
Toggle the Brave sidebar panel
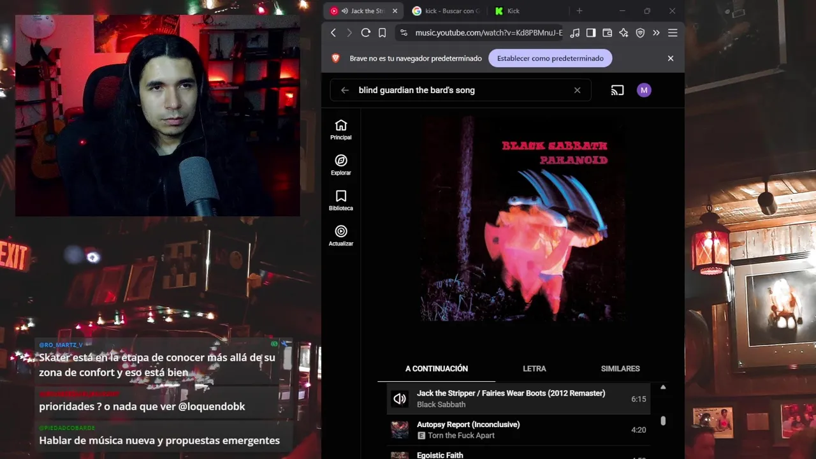[591, 33]
